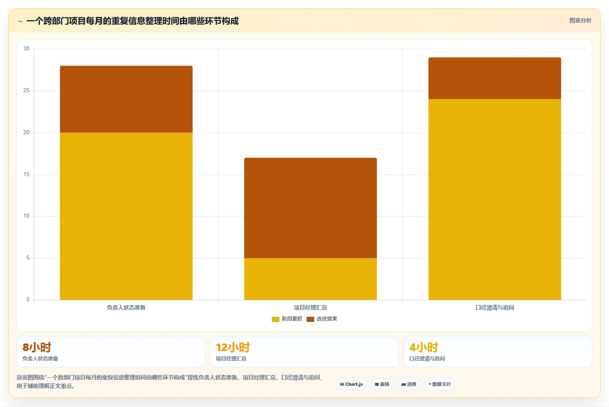Click the y-axis value 20
609x407 pixels.
(26, 133)
